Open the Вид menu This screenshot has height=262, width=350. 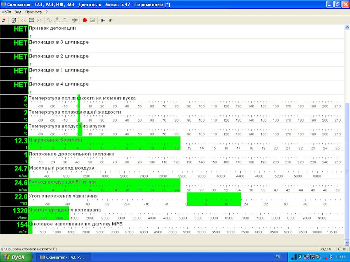(18, 12)
